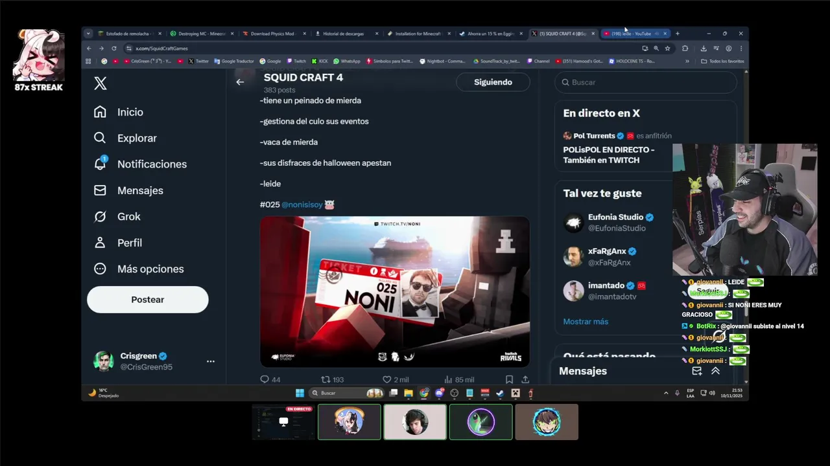Open account menu dots beside CrisGreen
The image size is (830, 466).
210,361
